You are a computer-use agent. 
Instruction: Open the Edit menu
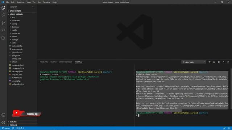[x=13, y=2]
